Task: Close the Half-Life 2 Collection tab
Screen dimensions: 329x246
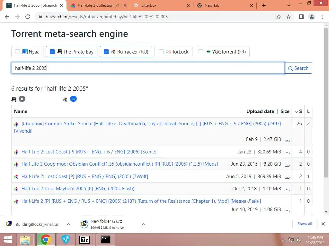Action: [125, 5]
